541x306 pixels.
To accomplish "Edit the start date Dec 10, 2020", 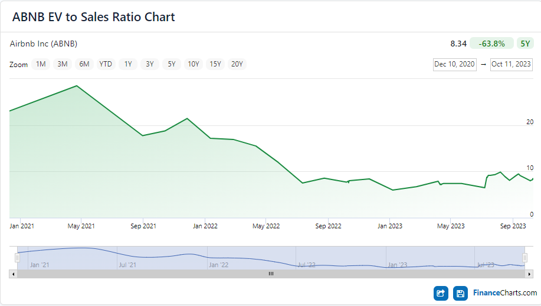I will click(455, 64).
